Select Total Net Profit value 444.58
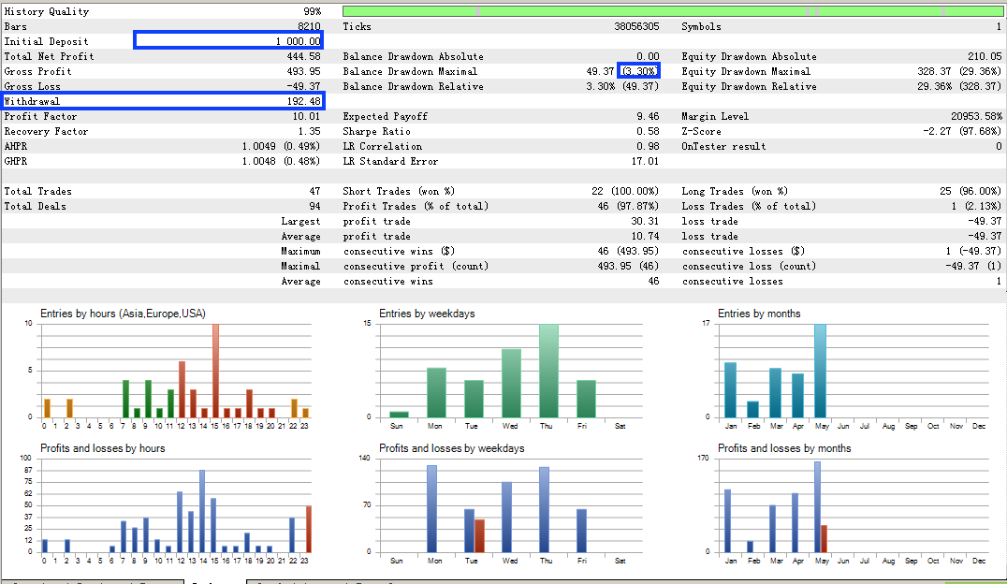 (x=303, y=56)
